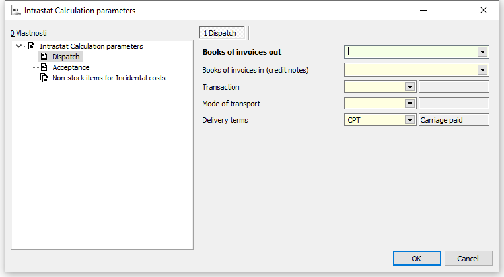Confirm with the OK button
The width and height of the screenshot is (504, 277).
coord(416,259)
